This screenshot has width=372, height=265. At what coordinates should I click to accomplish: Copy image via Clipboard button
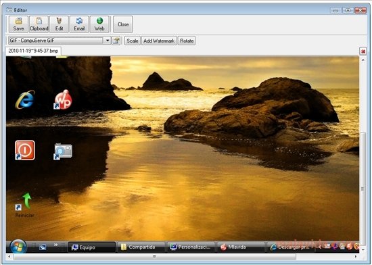pyautogui.click(x=39, y=24)
